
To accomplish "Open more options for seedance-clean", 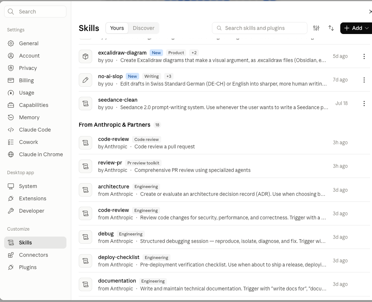I will [x=364, y=104].
